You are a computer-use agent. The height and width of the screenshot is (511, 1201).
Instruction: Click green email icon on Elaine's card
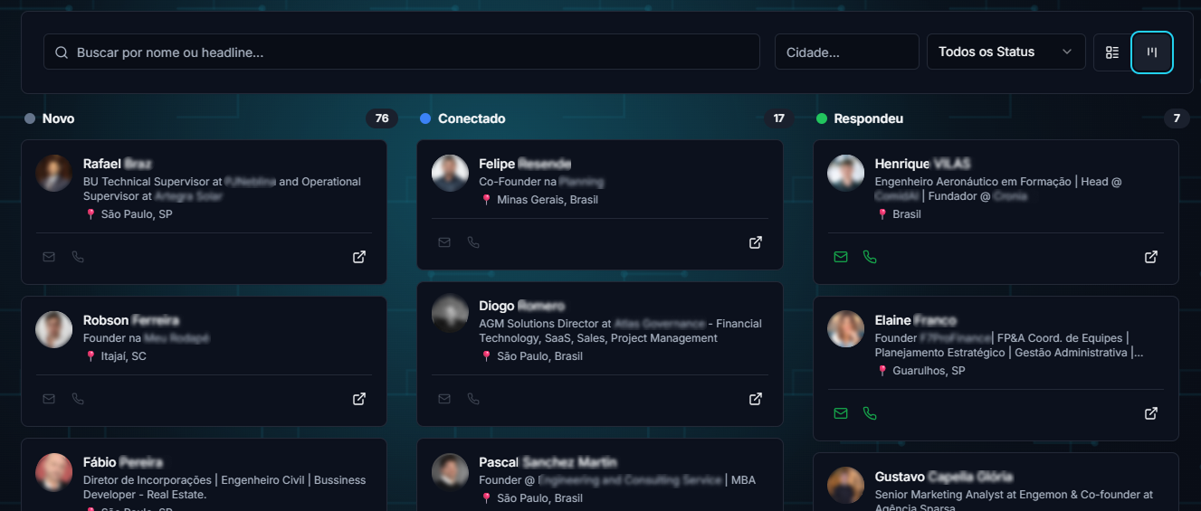841,413
